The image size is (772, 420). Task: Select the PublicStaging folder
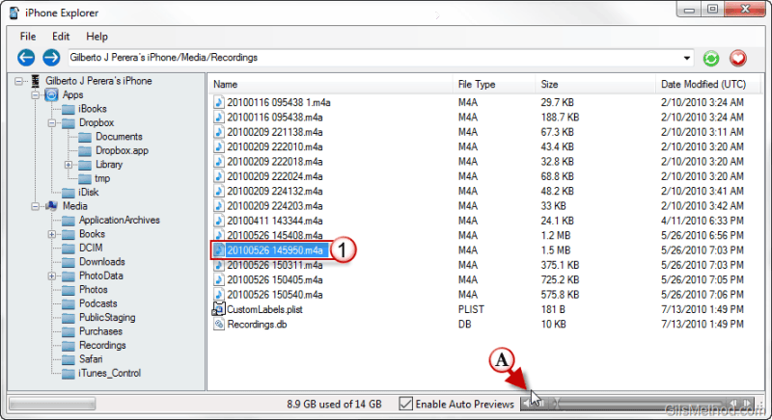click(x=107, y=318)
